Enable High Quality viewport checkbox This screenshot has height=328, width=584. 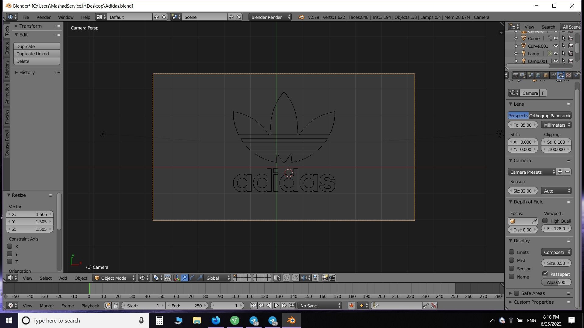(545, 221)
